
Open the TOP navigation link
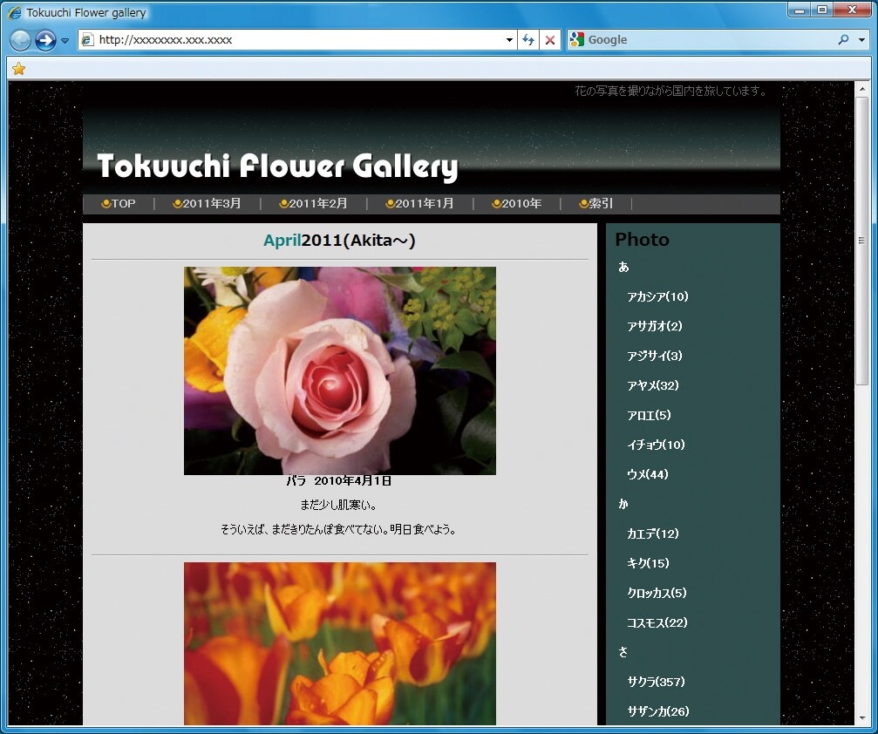click(x=119, y=204)
